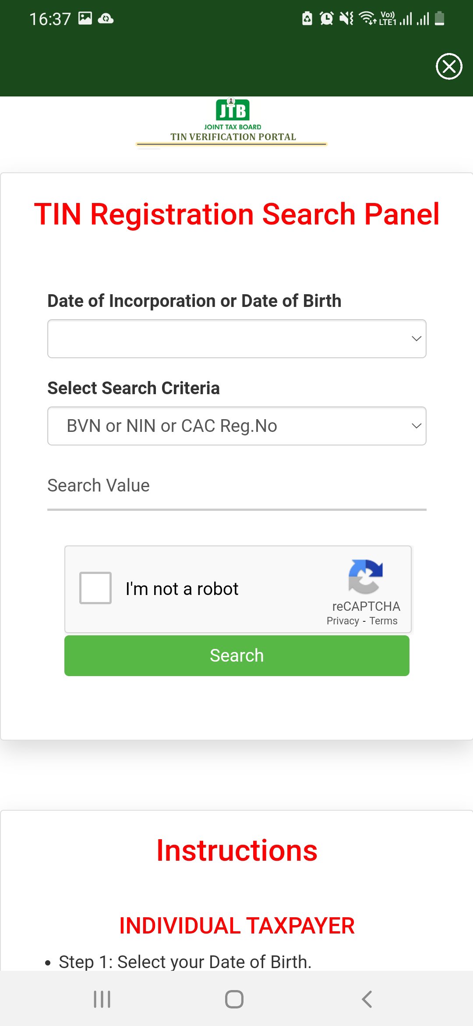Open the Date of Incorporation dropdown
Image resolution: width=473 pixels, height=1026 pixels.
pyautogui.click(x=236, y=338)
